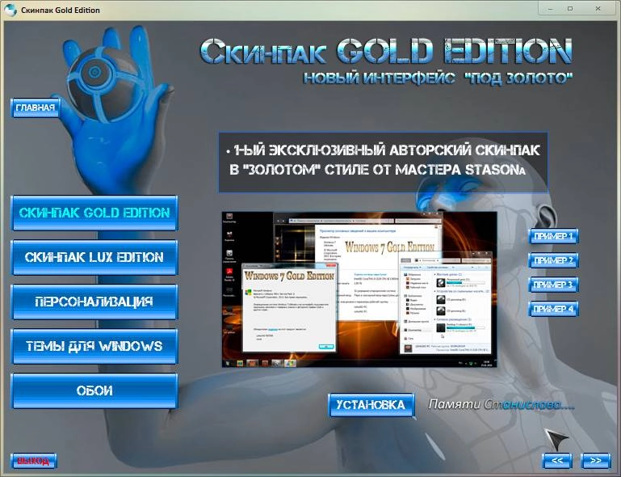Viewport: 621px width, 477px height.
Task: Select СКИНПАК GOLD EDITION section
Action: click(x=94, y=213)
